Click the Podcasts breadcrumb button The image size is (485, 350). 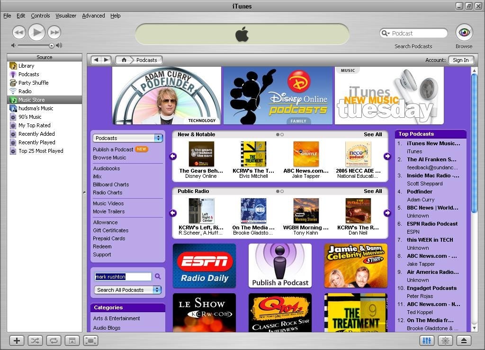coord(147,60)
